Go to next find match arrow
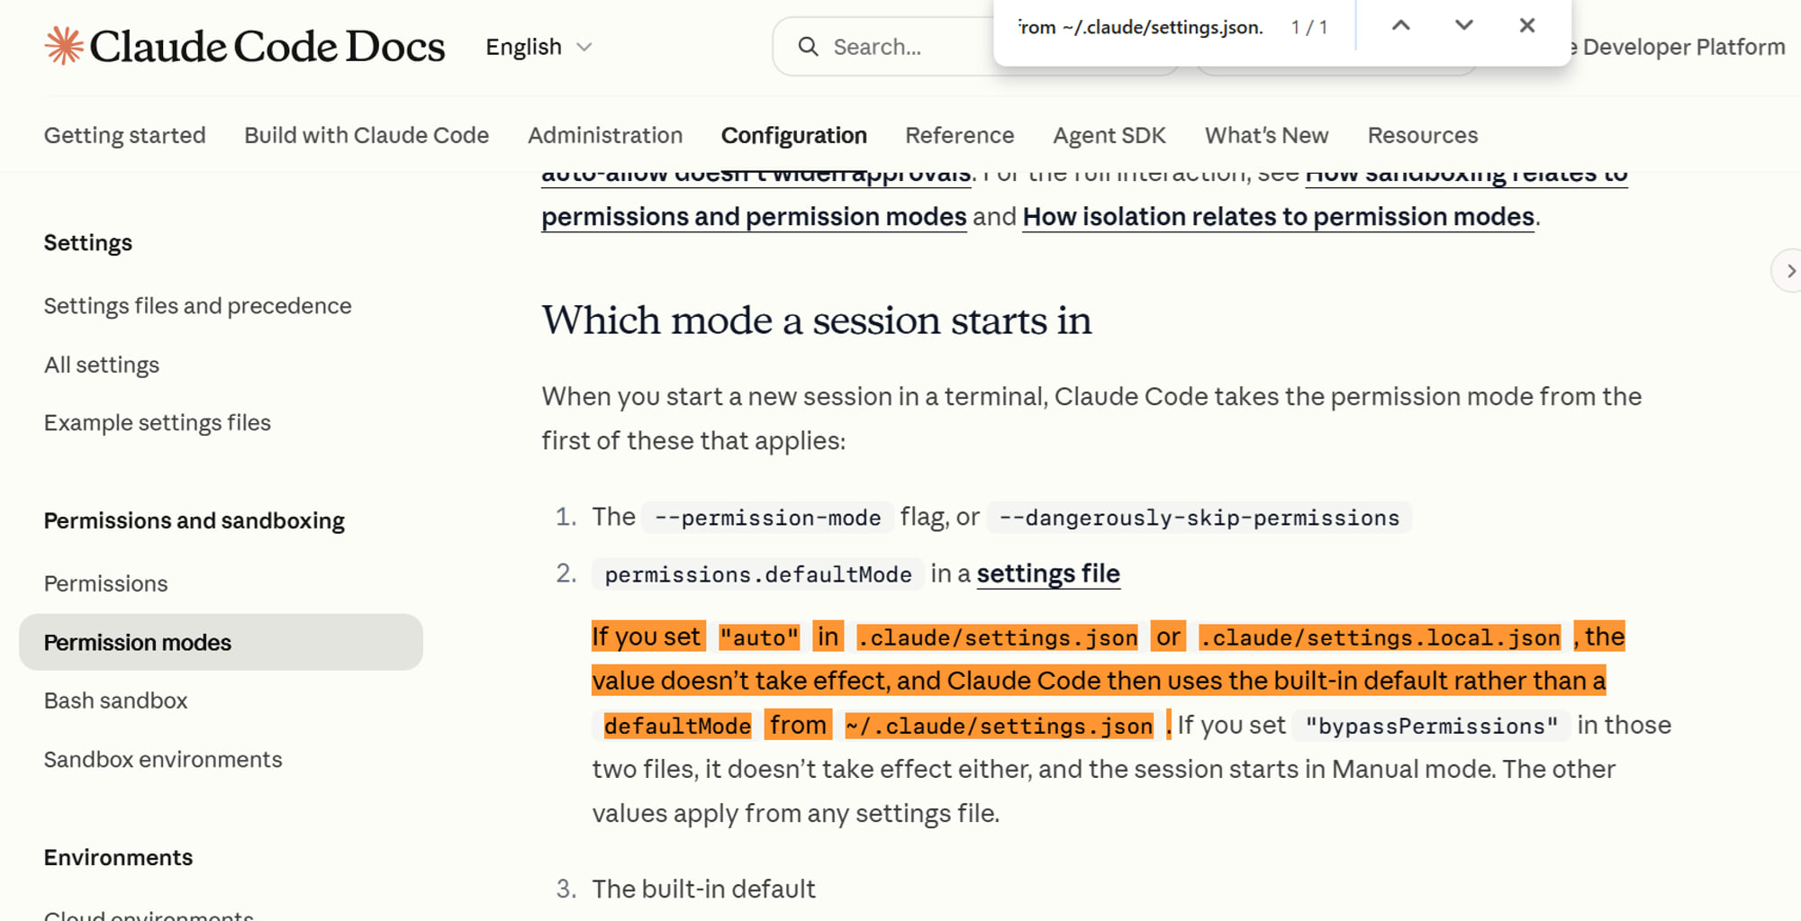1801x921 pixels. pyautogui.click(x=1463, y=26)
